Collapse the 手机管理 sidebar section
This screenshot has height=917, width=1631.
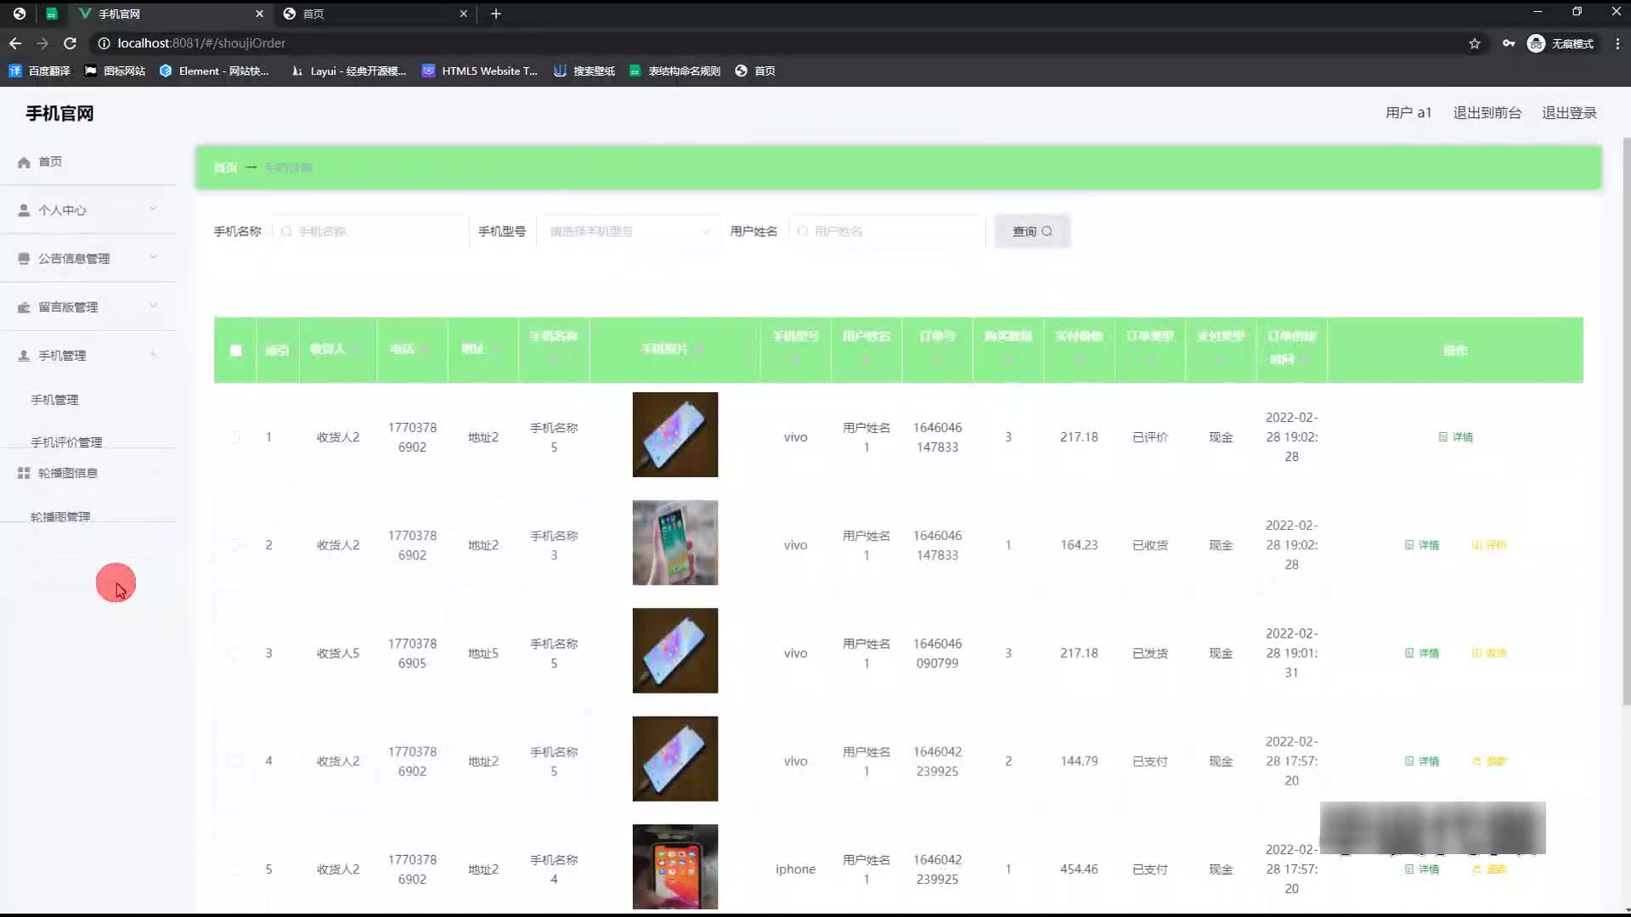[x=154, y=355]
